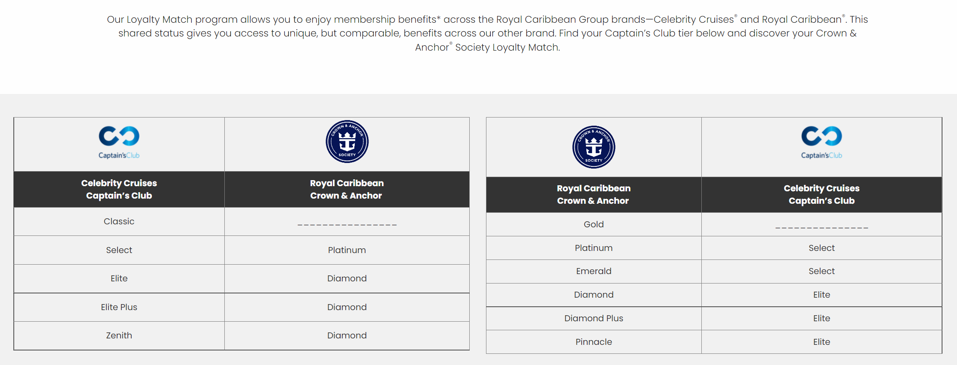Select the Royal Caribbean Crown & Anchor header in right table
Image resolution: width=957 pixels, height=365 pixels.
click(594, 195)
